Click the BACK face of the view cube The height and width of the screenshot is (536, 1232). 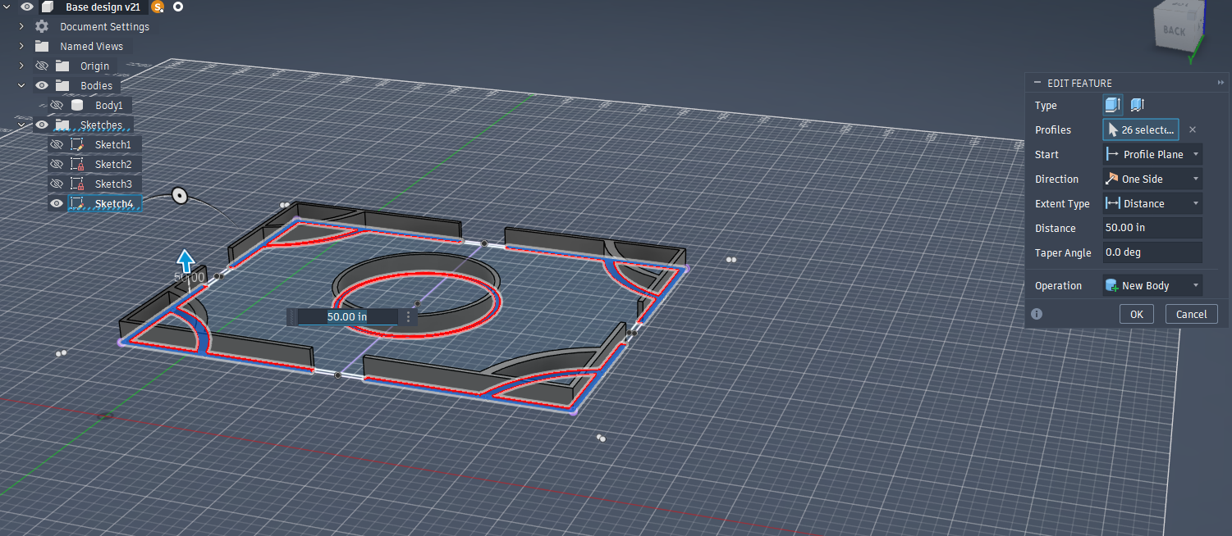coord(1173,31)
